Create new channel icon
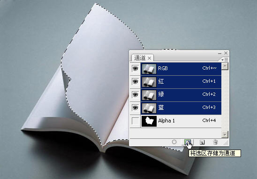 pyautogui.click(x=202, y=142)
